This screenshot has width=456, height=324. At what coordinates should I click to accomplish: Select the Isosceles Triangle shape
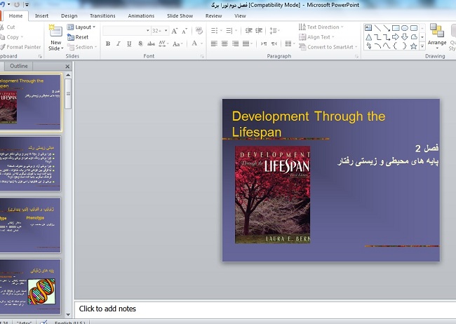tap(368, 37)
